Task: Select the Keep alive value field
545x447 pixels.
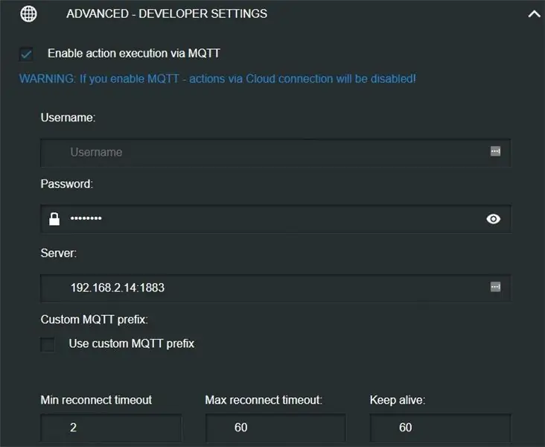Action: pos(440,428)
